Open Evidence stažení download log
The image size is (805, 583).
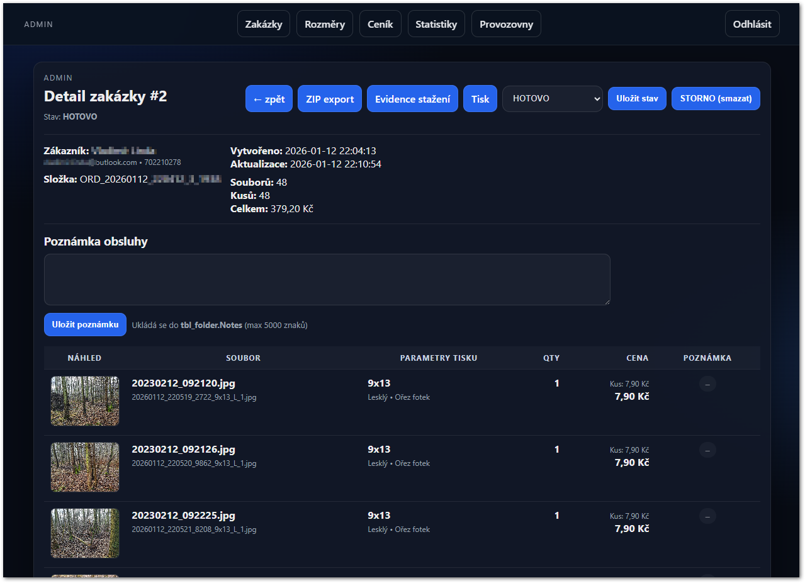click(412, 99)
